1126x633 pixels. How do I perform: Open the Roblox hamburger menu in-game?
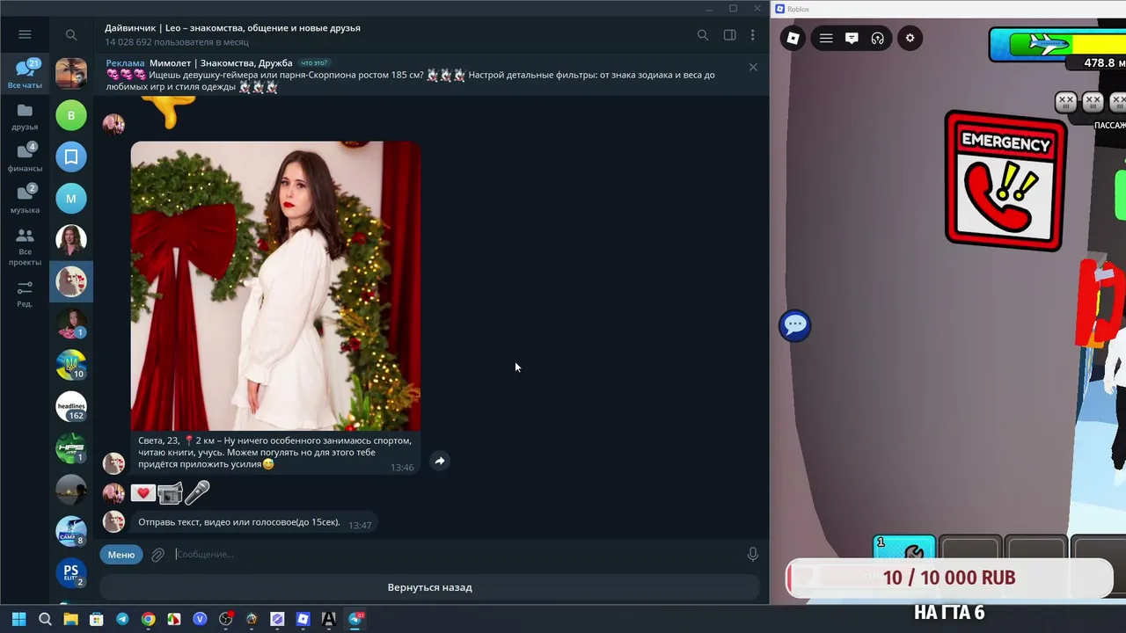tap(826, 38)
